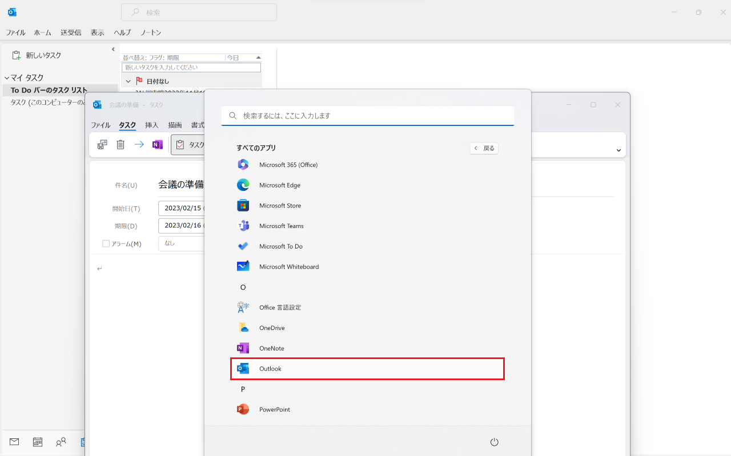
Task: Click the 戻る back button
Action: 484,148
